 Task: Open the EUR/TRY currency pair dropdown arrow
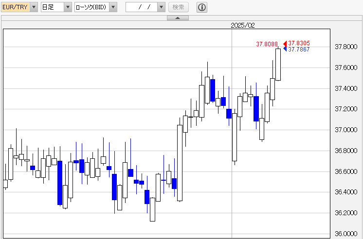(34, 7)
